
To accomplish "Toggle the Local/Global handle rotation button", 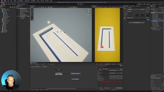I will coord(23,4).
